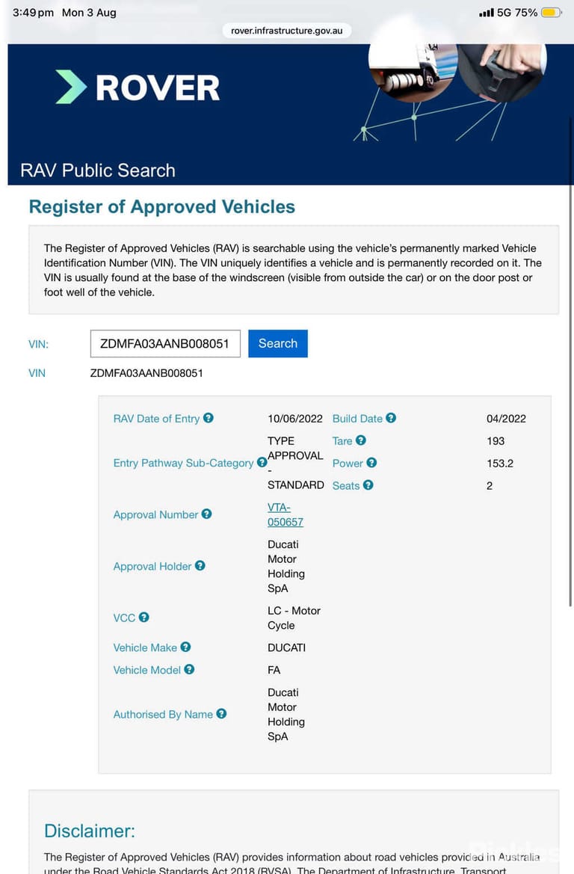Click the help icon for Entry Pathway Sub-Category
Screen dimensions: 574x874
coord(262,463)
